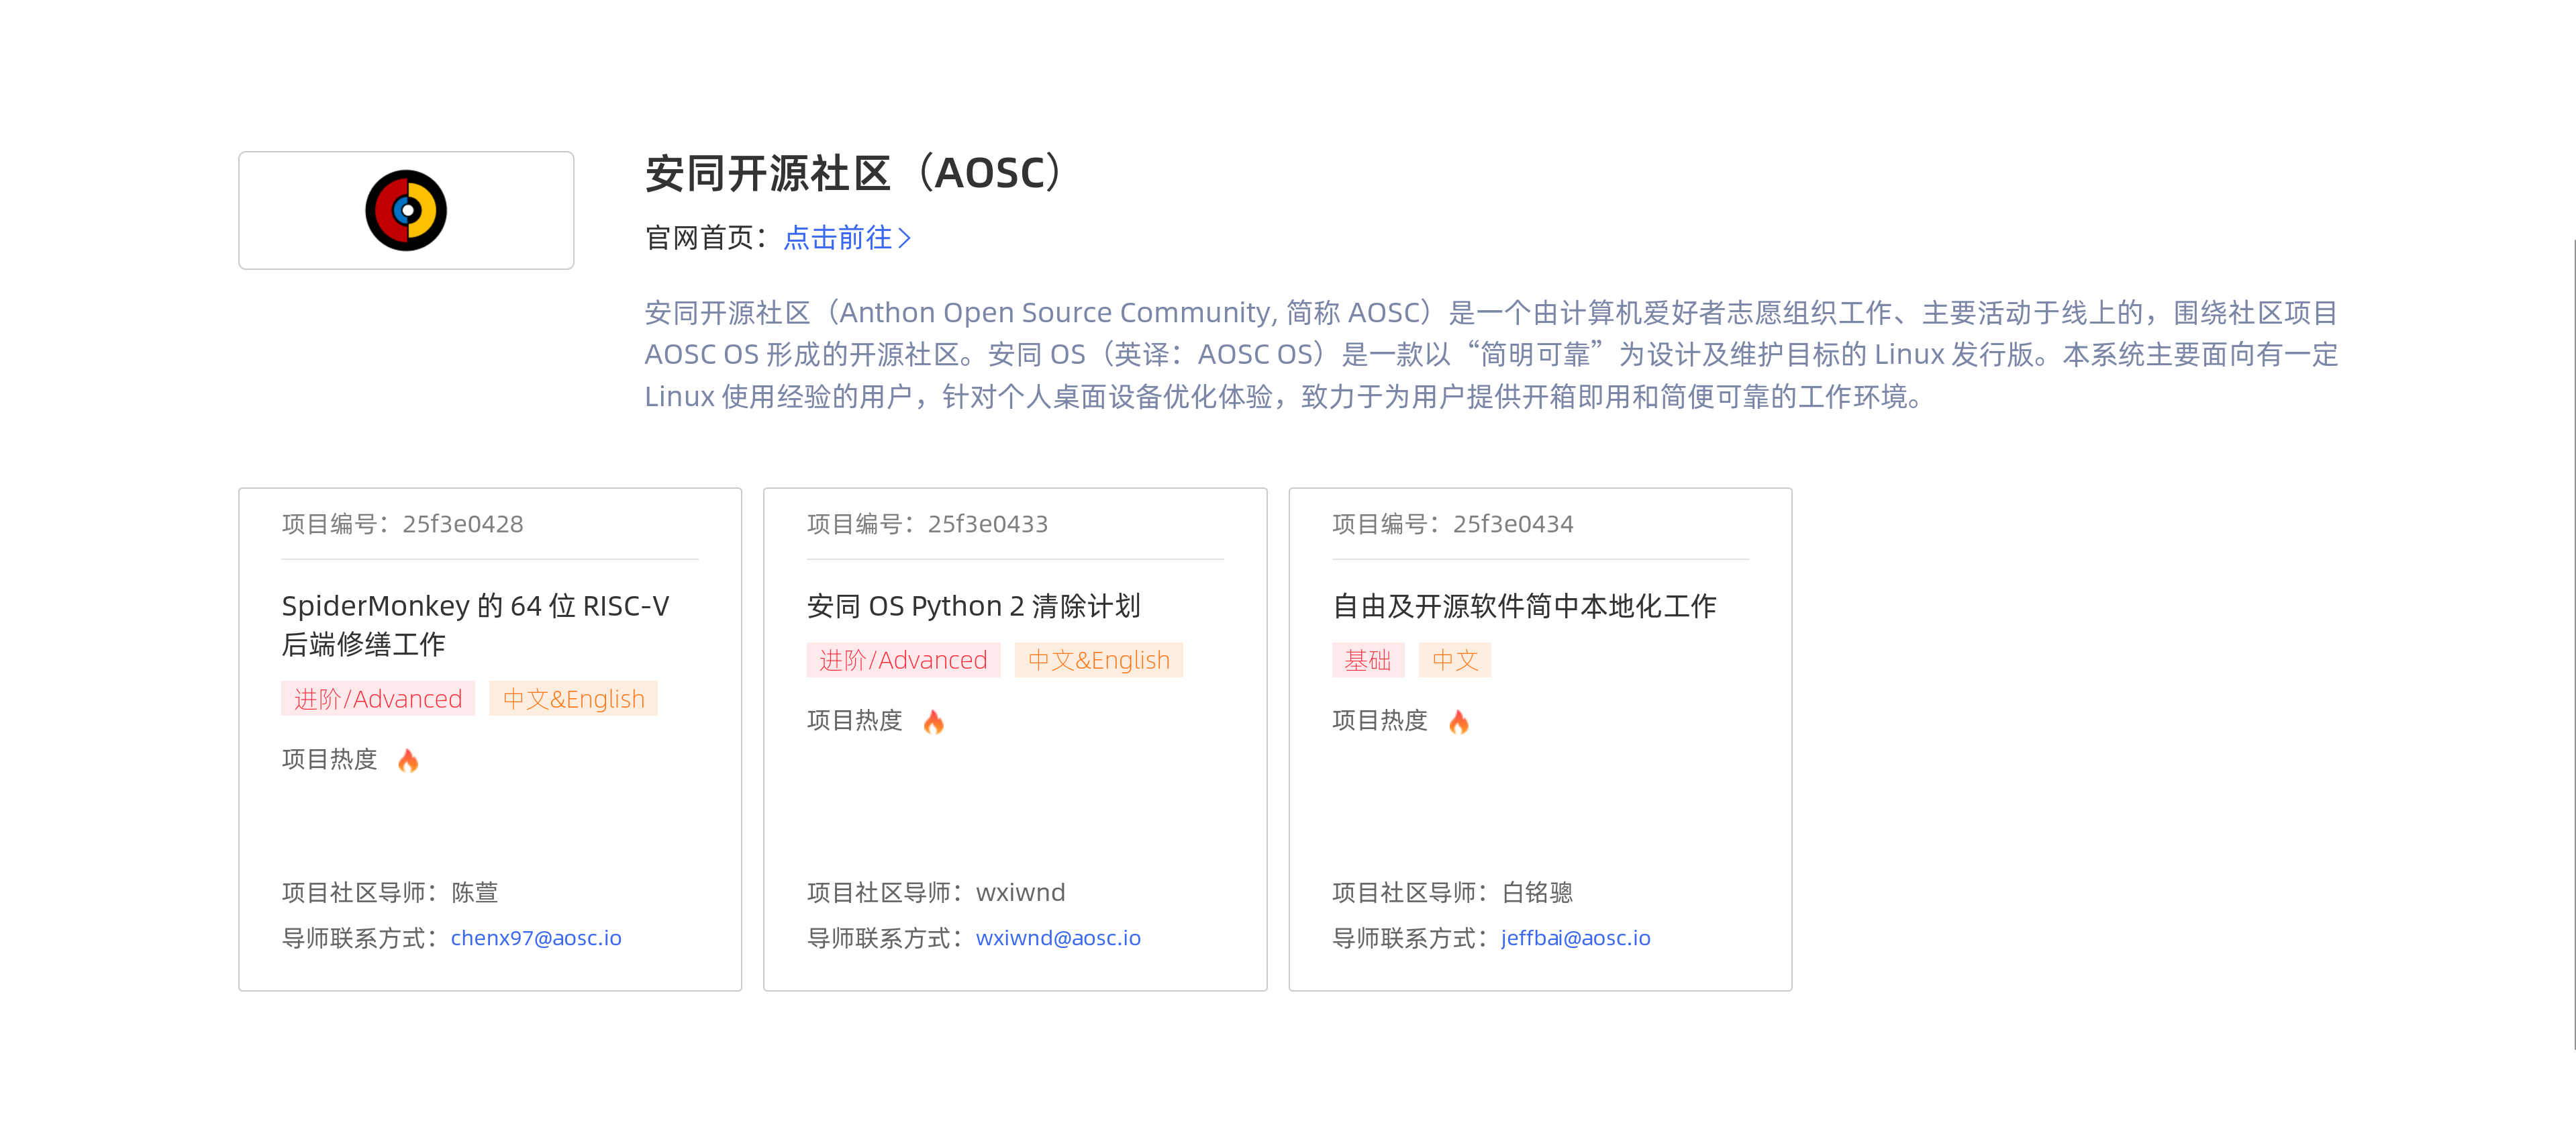The image size is (2576, 1148).
Task: Click the project number 25f3e0434 header
Action: pos(1452,524)
